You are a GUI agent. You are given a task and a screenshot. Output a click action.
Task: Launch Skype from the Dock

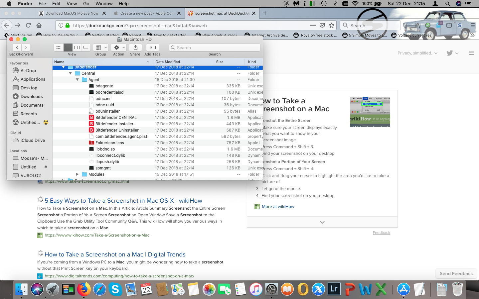coord(115,289)
